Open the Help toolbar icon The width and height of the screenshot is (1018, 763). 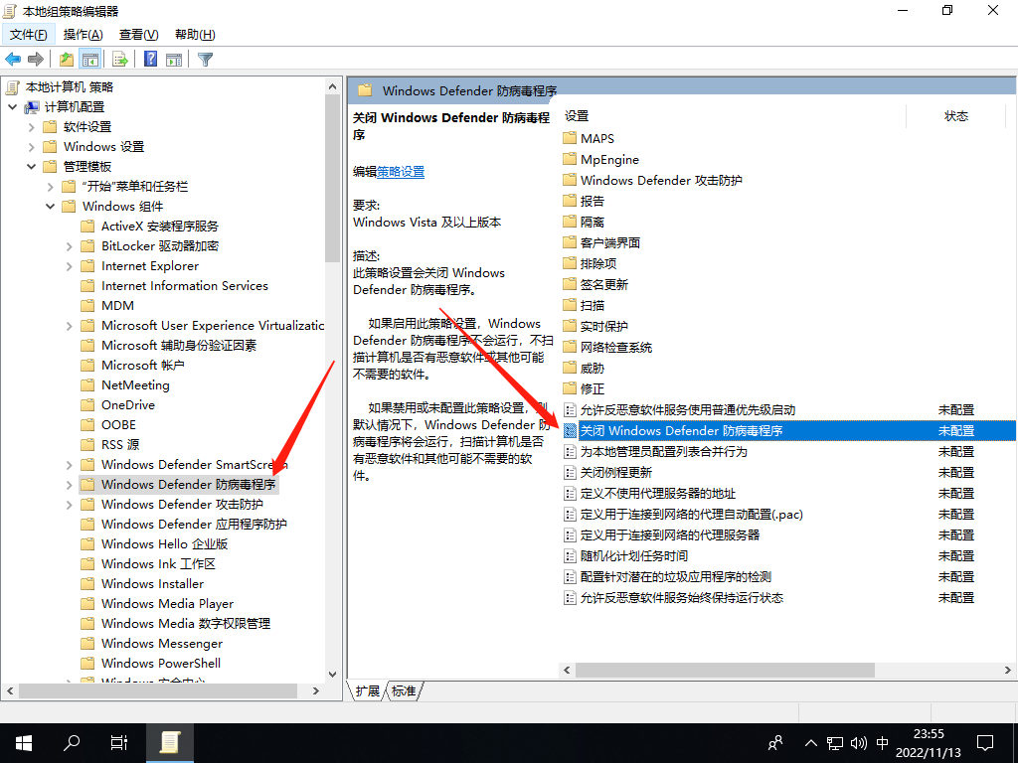click(x=151, y=59)
